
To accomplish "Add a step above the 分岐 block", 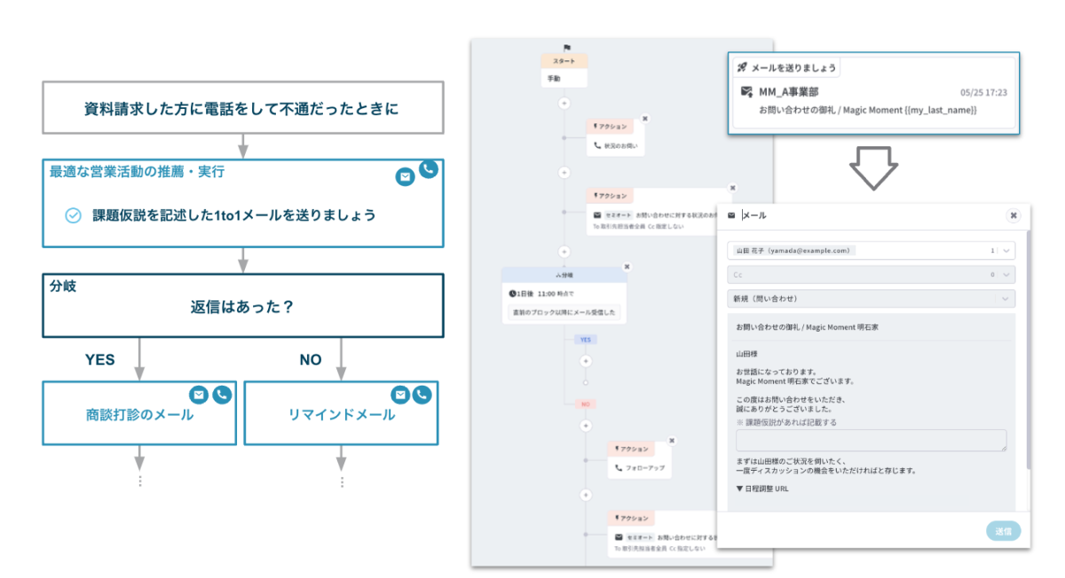I will click(564, 251).
